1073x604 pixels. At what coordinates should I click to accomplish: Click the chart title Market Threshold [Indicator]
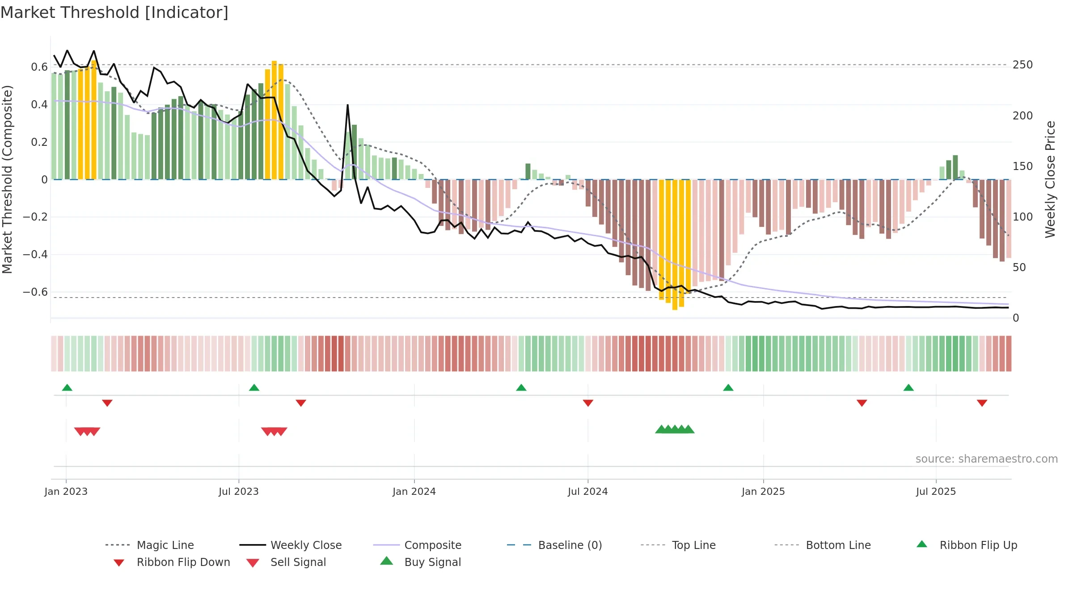point(114,13)
